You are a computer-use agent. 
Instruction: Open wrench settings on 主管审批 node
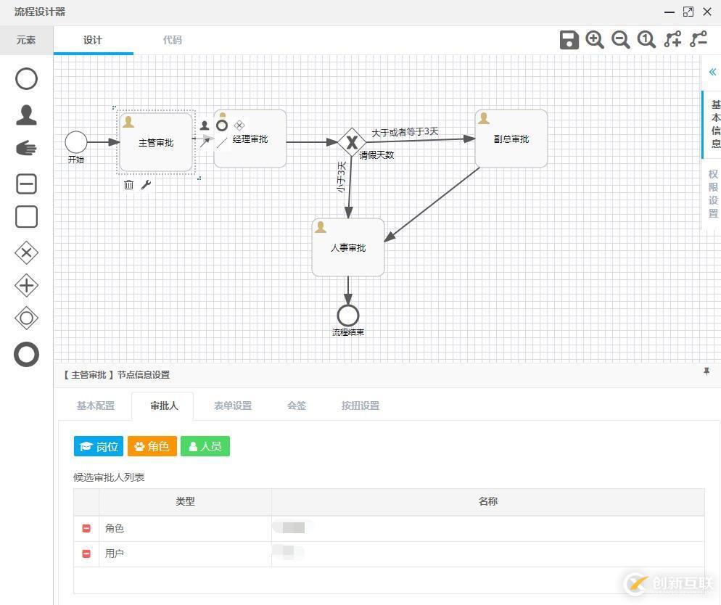146,184
